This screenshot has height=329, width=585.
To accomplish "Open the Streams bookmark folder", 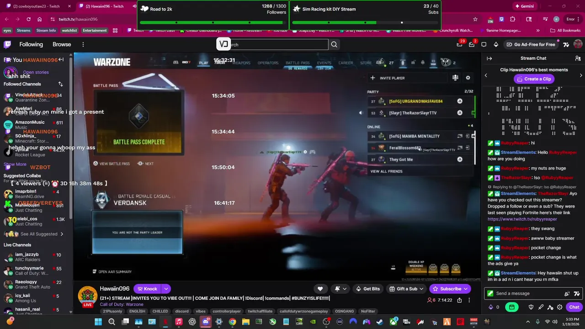I will [23, 31].
